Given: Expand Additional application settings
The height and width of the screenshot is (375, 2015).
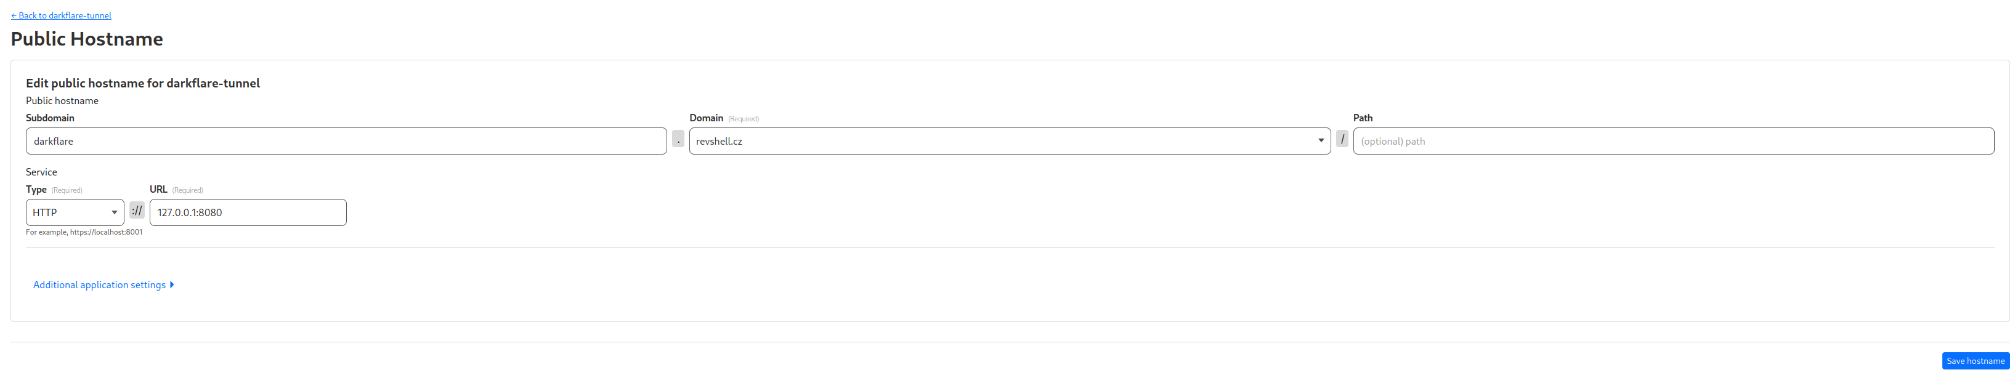Looking at the screenshot, I should pos(99,284).
